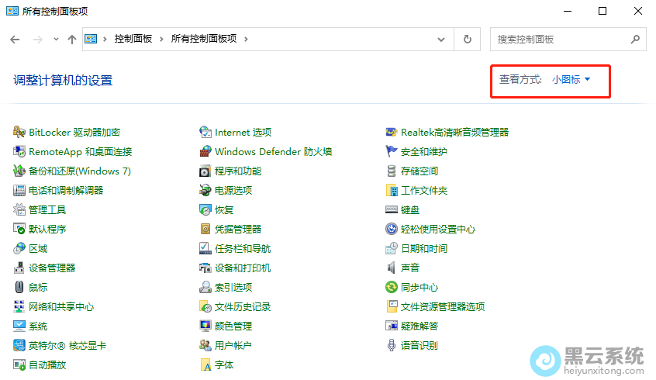Go forward with the right arrow

(38, 40)
